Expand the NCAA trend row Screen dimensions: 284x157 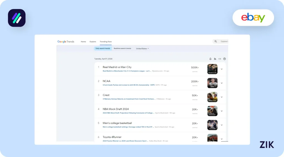click(x=222, y=83)
